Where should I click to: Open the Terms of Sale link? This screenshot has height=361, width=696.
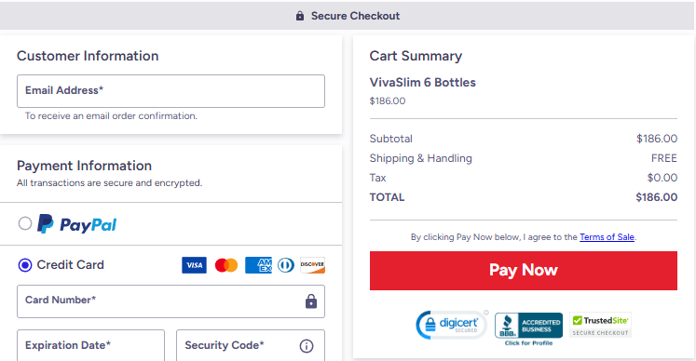pos(607,237)
